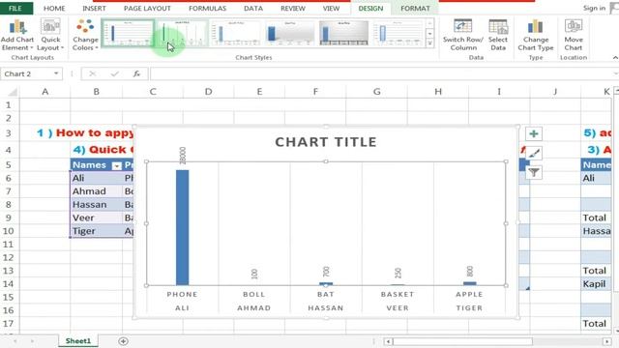Open the Quick Layout gallery
619x348 pixels.
pyautogui.click(x=50, y=35)
